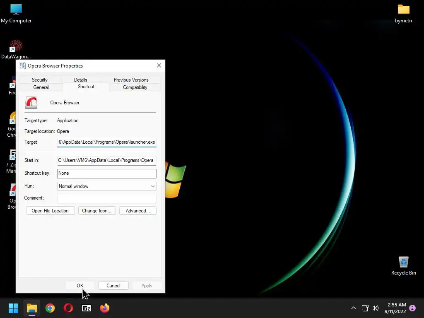Click into the Target field
Screen dimensions: 424x318
(x=106, y=142)
